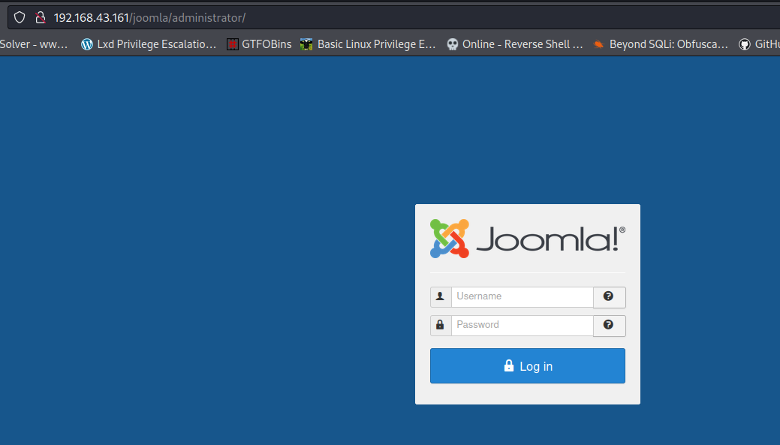Click the WordPress favicon on Lxd bookmark
780x445 pixels.
87,44
